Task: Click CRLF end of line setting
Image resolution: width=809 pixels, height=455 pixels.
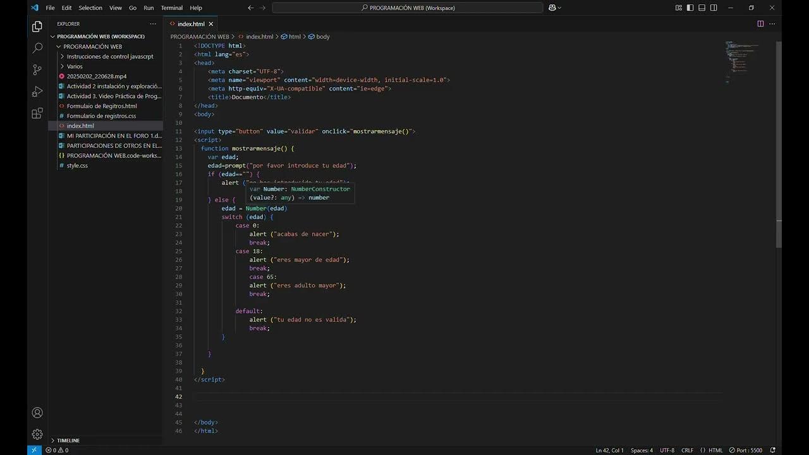Action: pyautogui.click(x=687, y=450)
